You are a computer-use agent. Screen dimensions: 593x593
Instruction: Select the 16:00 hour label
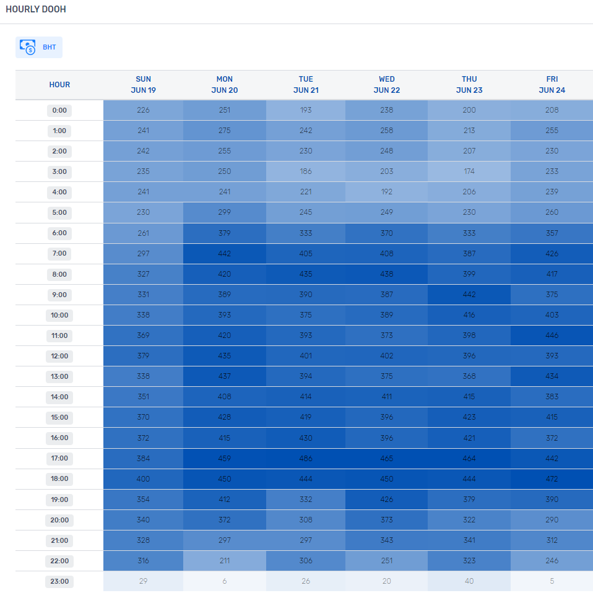point(59,438)
